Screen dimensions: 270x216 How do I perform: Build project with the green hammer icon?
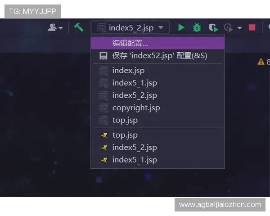click(x=79, y=27)
